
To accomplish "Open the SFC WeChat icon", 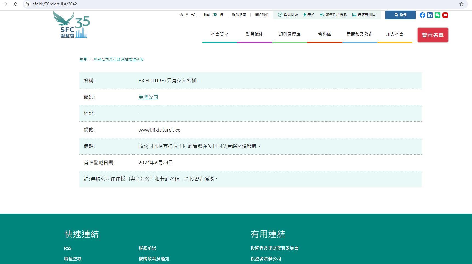I will [x=438, y=15].
